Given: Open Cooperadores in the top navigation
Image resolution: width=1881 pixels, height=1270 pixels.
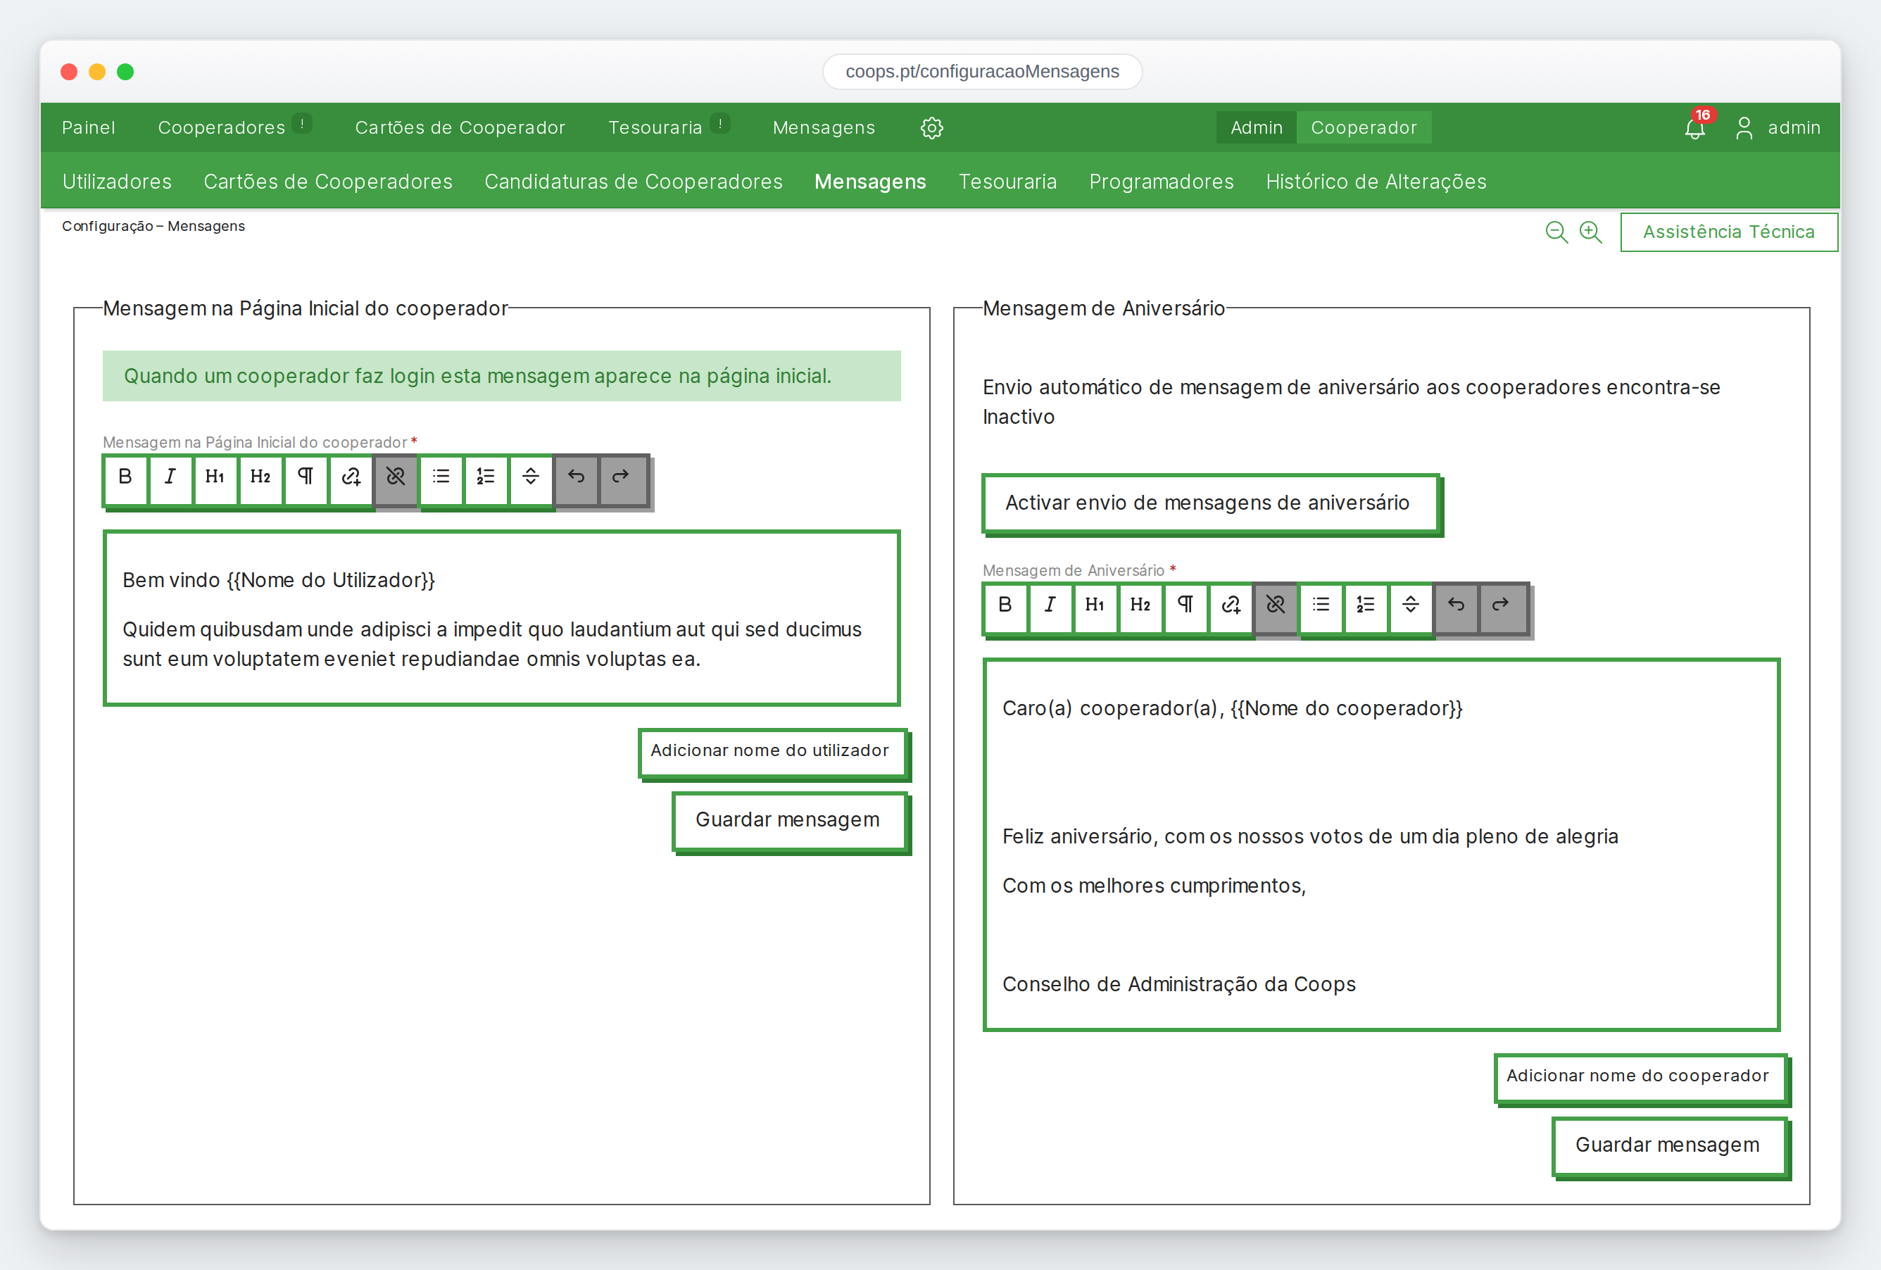Looking at the screenshot, I should pos(222,128).
